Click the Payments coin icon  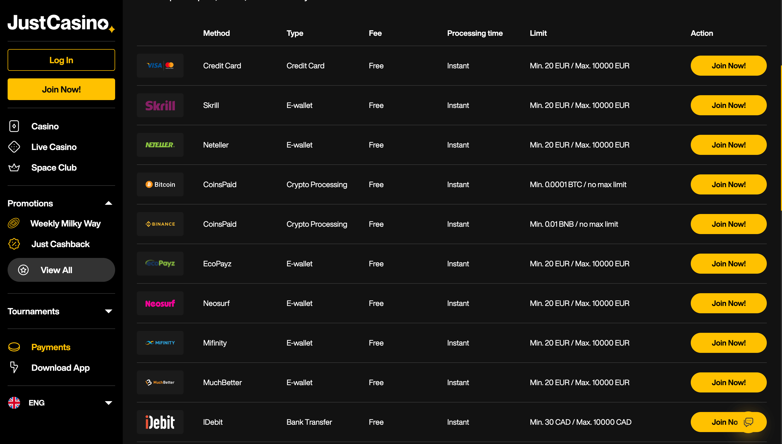[x=14, y=347]
